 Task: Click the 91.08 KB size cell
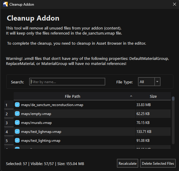coord(153,140)
